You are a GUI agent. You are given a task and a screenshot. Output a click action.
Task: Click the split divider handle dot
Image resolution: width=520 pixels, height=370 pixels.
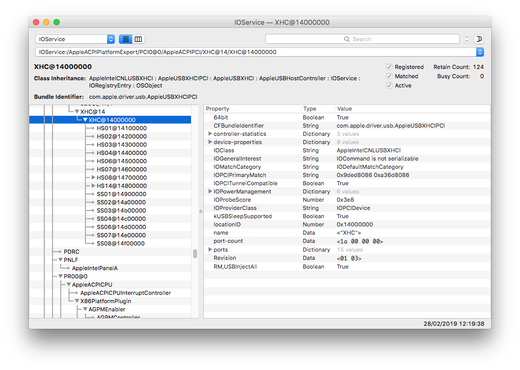click(x=201, y=212)
